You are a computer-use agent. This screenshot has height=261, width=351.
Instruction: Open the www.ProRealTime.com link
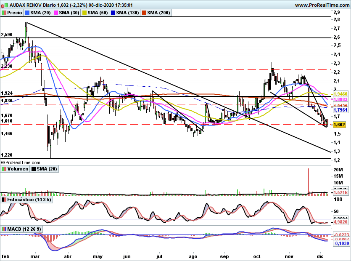(x=322, y=5)
